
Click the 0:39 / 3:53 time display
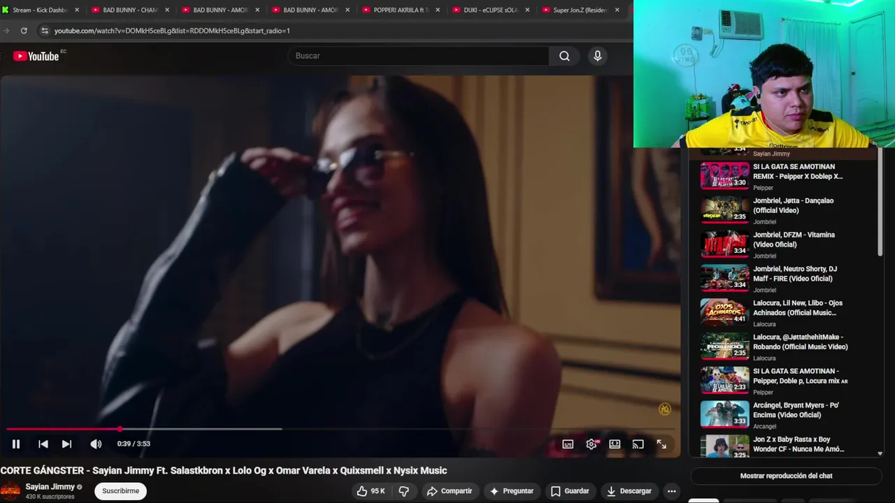pos(134,444)
